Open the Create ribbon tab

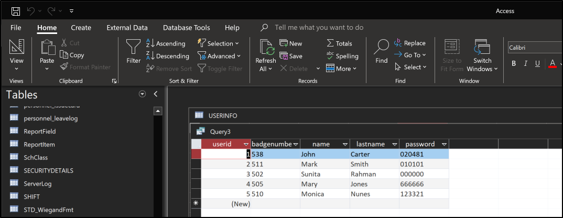81,28
